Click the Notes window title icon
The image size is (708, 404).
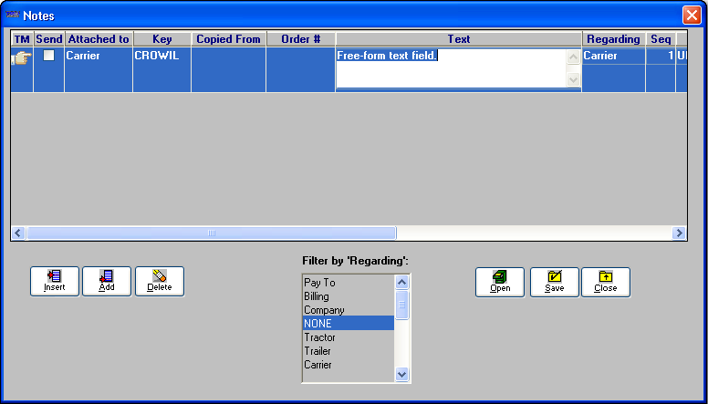pos(12,16)
